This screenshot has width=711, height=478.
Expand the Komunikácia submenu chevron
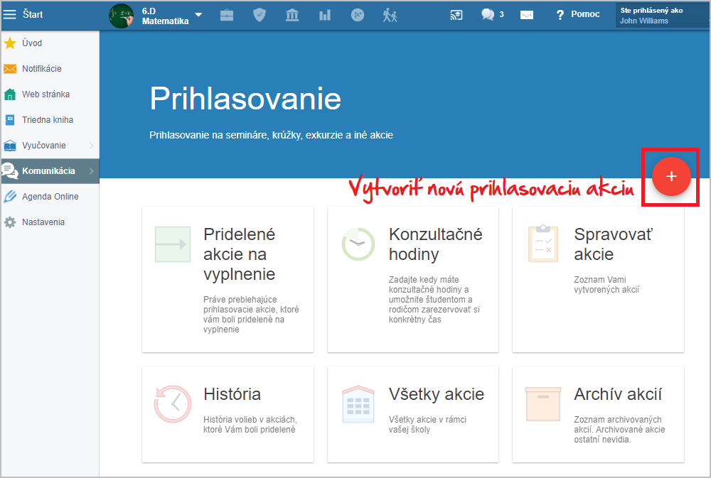pos(92,170)
